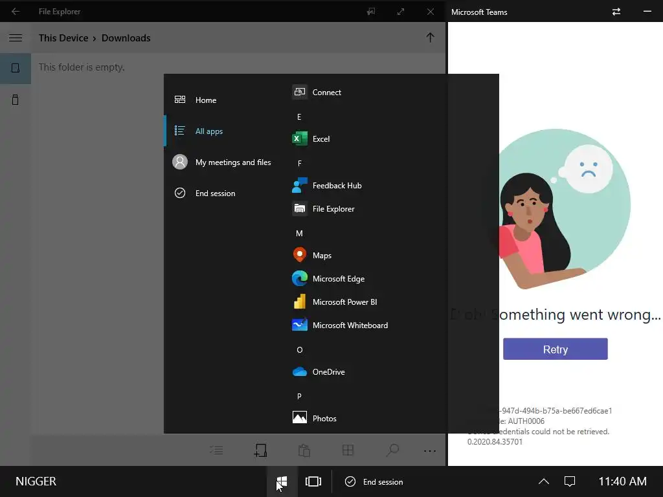
Task: Open Microsoft Edge icon
Action: click(x=300, y=278)
